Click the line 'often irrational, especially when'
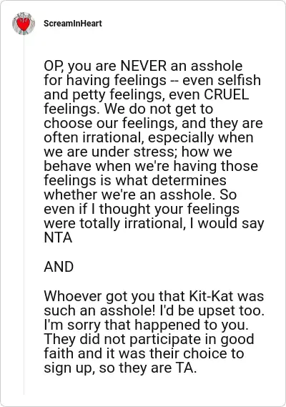This screenshot has height=407, width=286. (x=149, y=137)
